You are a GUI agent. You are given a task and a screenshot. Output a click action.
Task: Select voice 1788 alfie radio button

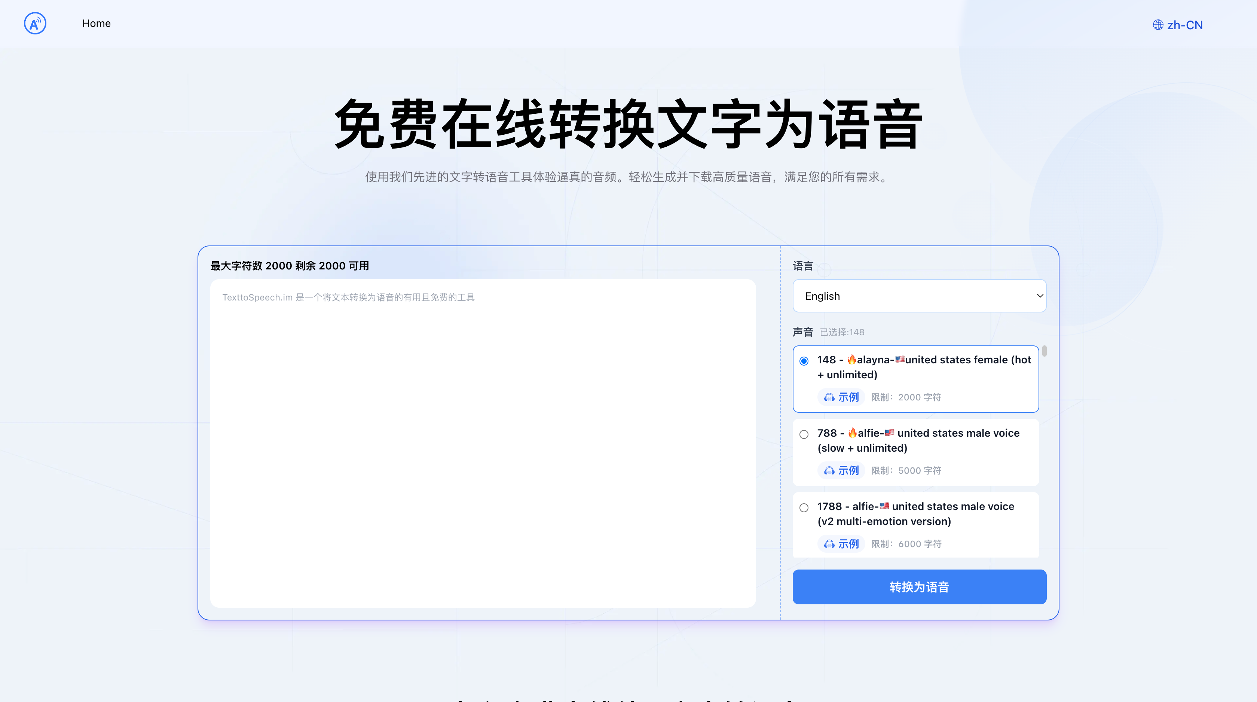804,507
